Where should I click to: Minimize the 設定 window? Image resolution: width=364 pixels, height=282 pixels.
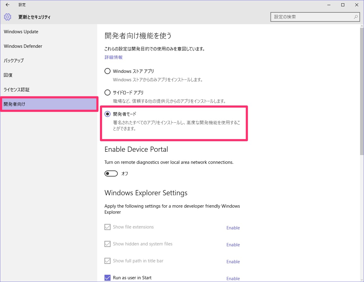click(329, 5)
